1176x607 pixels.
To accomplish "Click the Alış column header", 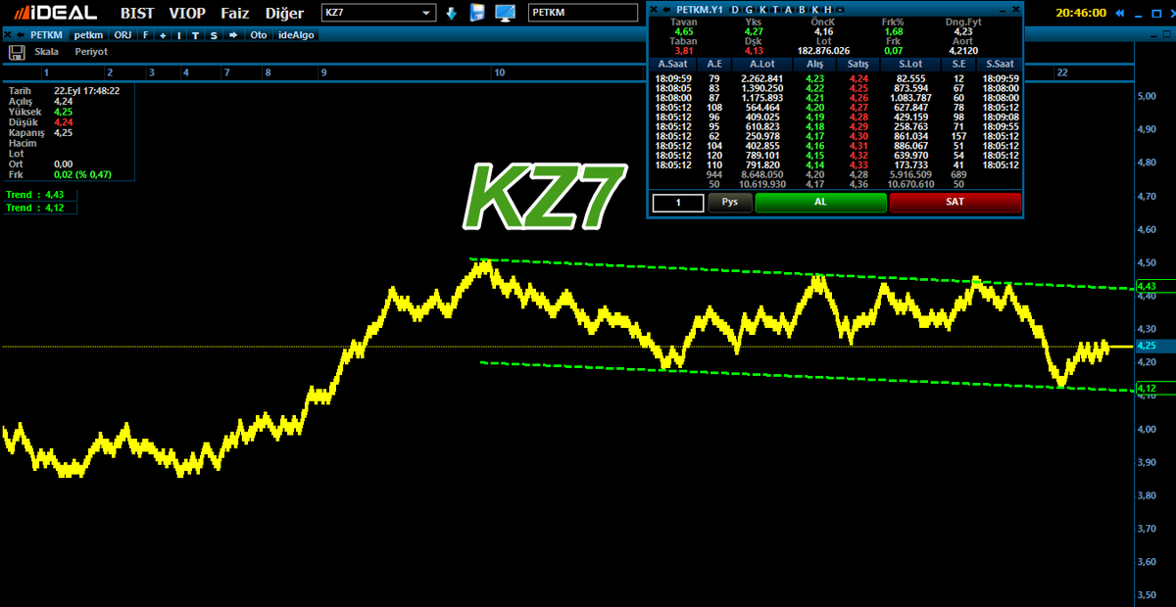I will (814, 65).
